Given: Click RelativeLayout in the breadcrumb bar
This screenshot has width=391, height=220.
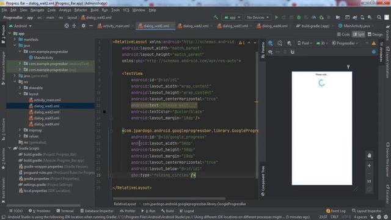Looking at the screenshot, I should coord(125,204).
